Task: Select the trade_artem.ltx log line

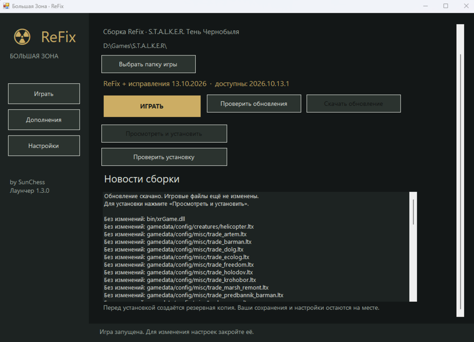Action: coord(175,234)
